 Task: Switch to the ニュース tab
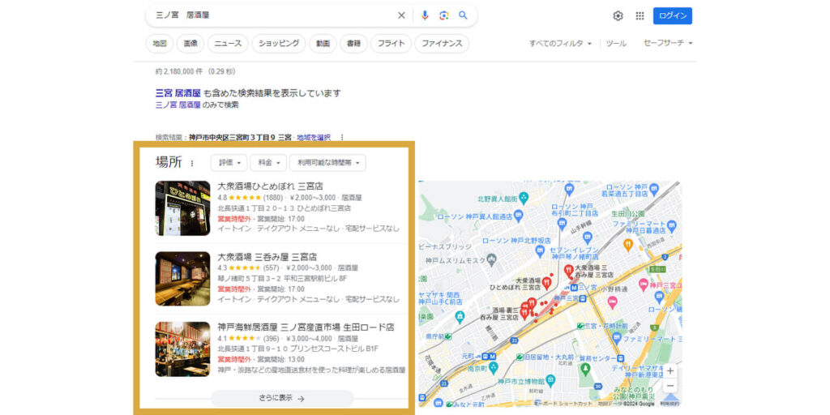pos(228,44)
